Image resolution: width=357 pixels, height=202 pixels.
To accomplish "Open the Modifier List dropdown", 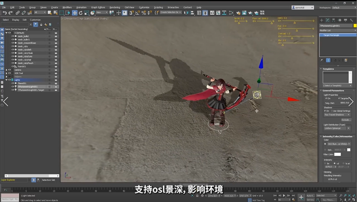I will (x=338, y=30).
